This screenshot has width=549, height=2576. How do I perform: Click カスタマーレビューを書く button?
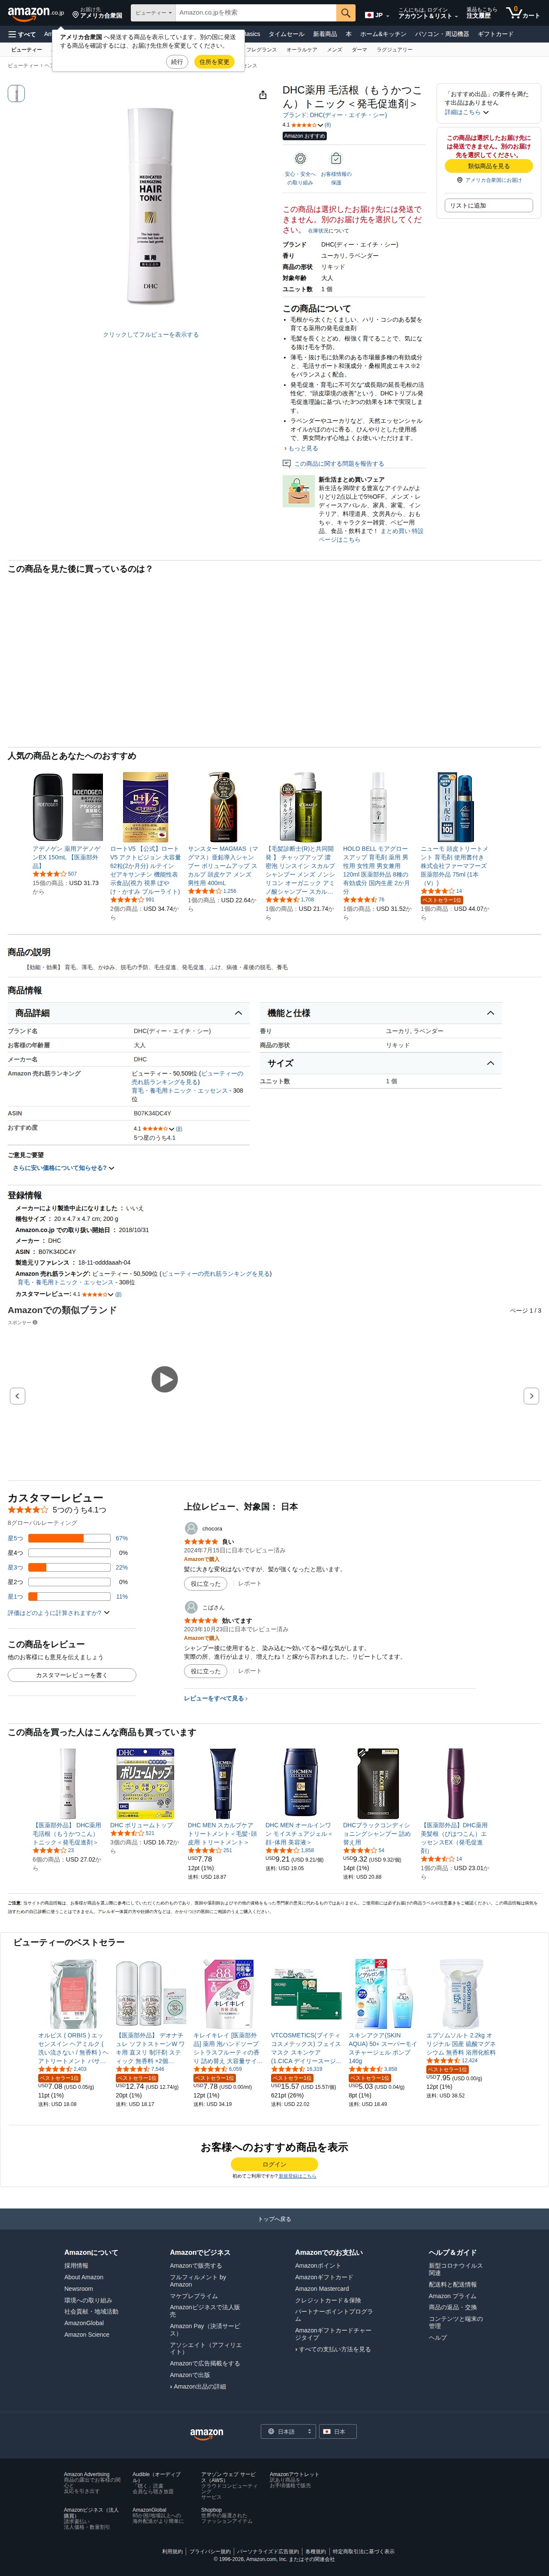[x=72, y=1675]
